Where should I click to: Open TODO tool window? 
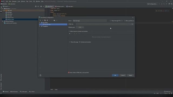[x=32, y=92]
